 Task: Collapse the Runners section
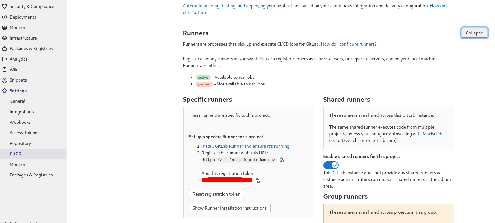point(474,33)
